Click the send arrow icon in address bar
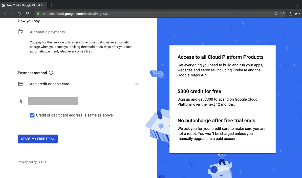302x178 pixels. coord(277,14)
